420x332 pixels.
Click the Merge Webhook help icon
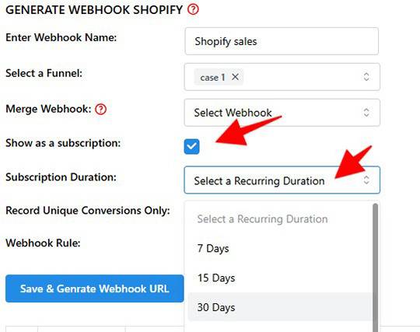pos(100,109)
